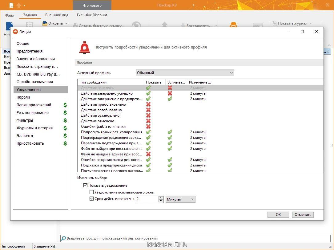Click dollar icon next to Журналы и история
334x250 pixels.
[x=65, y=128]
